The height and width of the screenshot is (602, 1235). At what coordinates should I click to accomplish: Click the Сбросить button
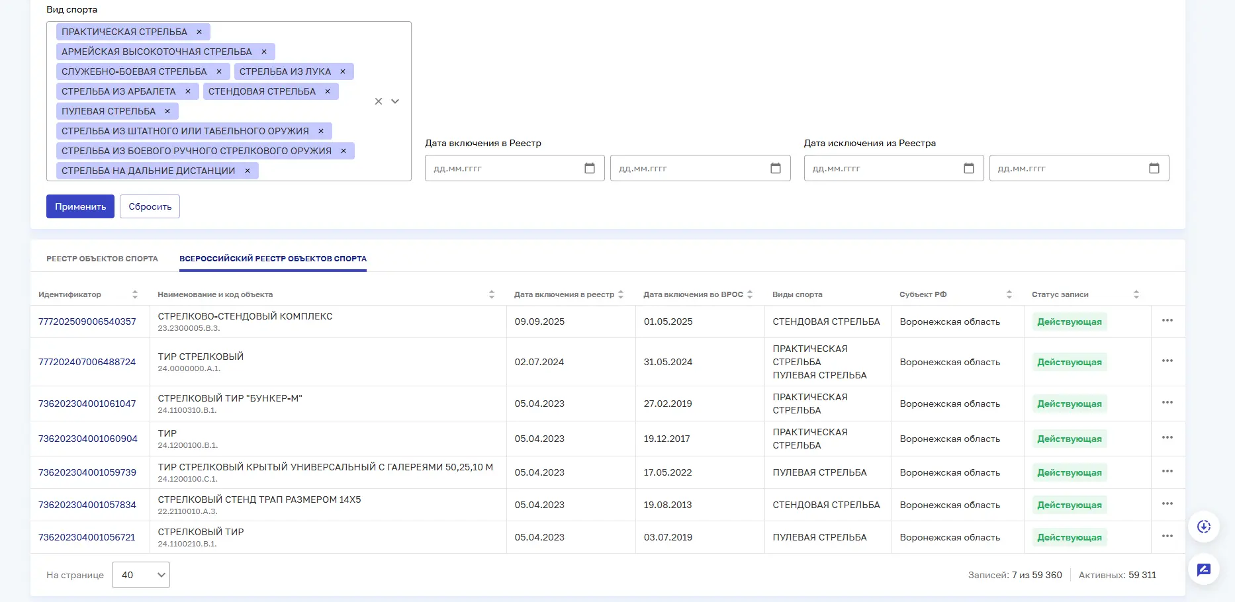point(150,206)
